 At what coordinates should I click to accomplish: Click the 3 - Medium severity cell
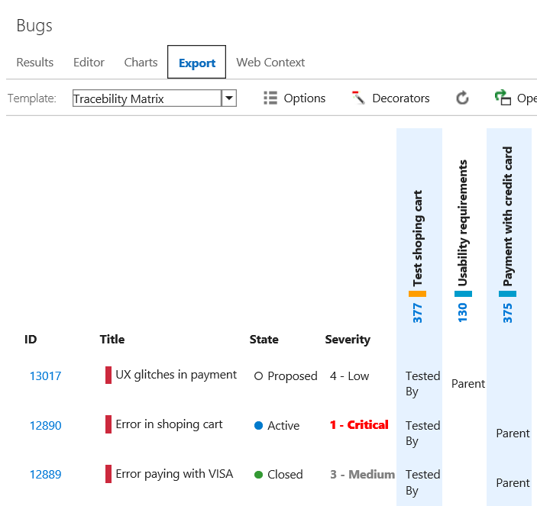(x=362, y=475)
